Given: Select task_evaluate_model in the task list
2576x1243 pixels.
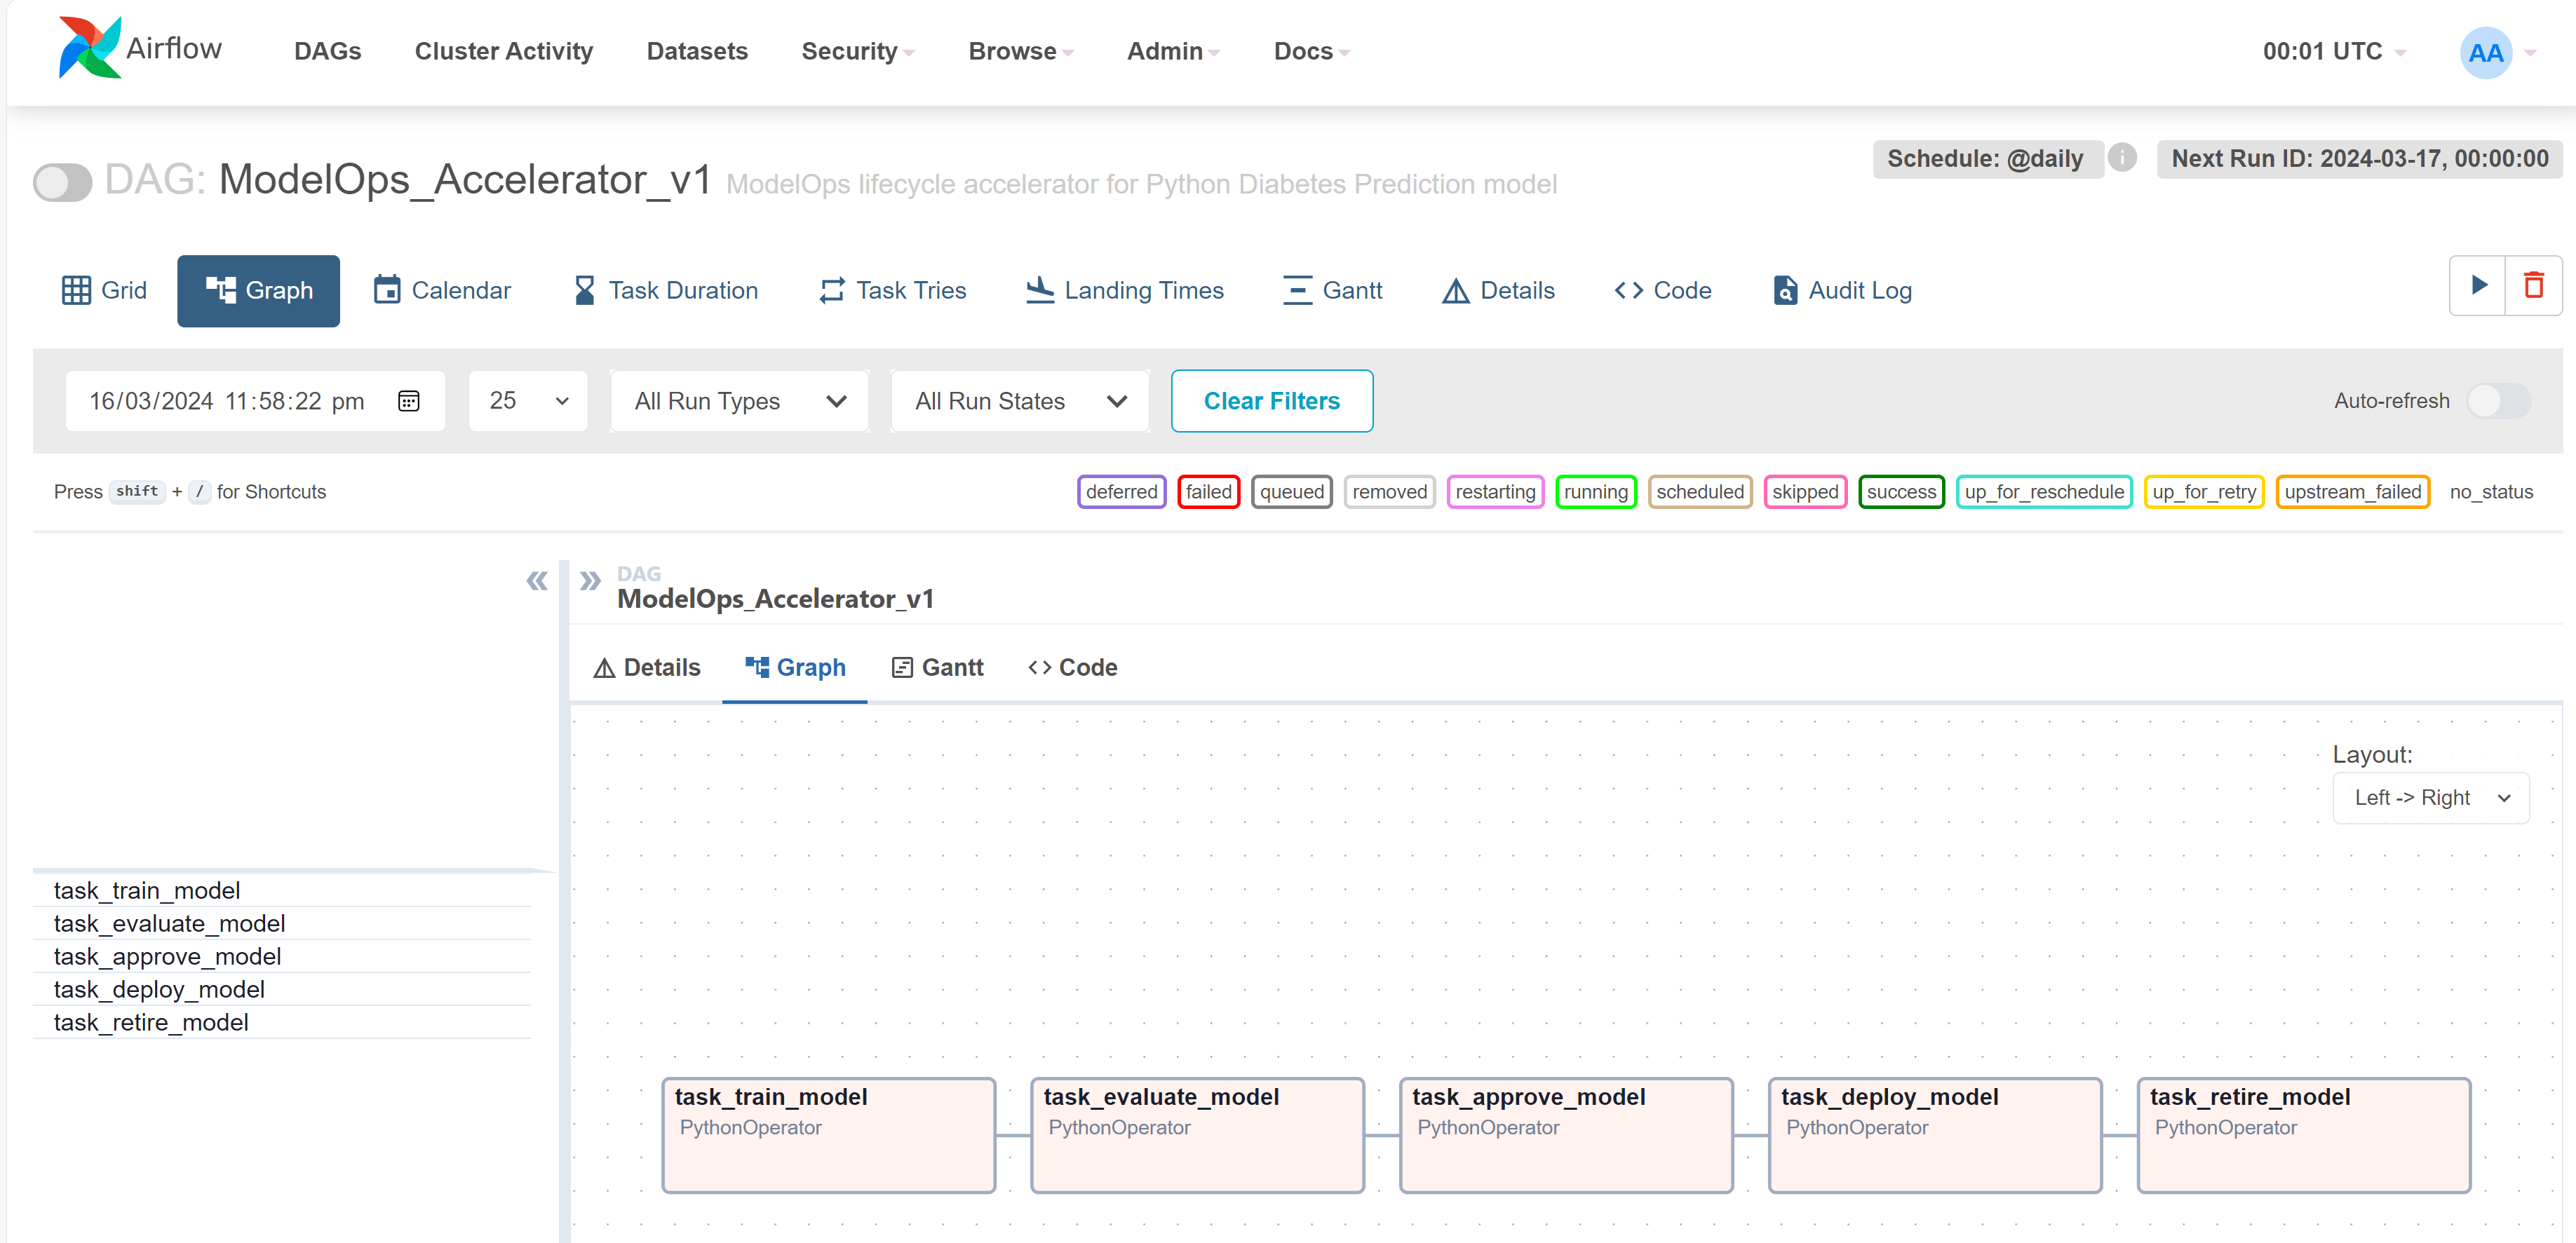Looking at the screenshot, I should 282,923.
